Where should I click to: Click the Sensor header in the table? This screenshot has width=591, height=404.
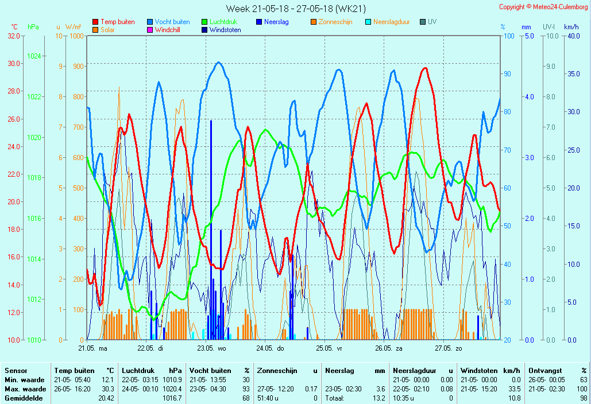click(16, 371)
